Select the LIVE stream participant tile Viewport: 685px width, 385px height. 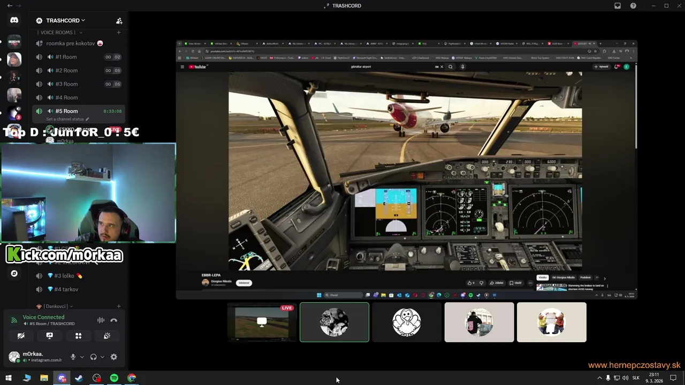click(262, 322)
